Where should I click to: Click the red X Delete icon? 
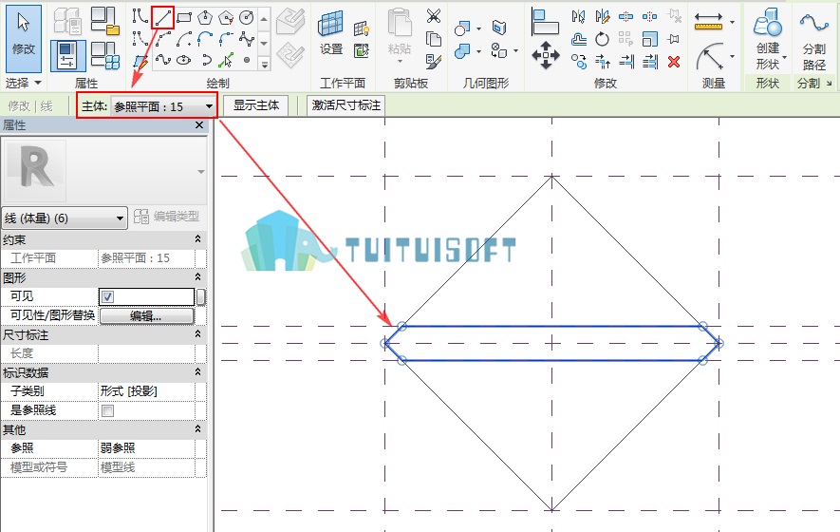click(x=674, y=62)
